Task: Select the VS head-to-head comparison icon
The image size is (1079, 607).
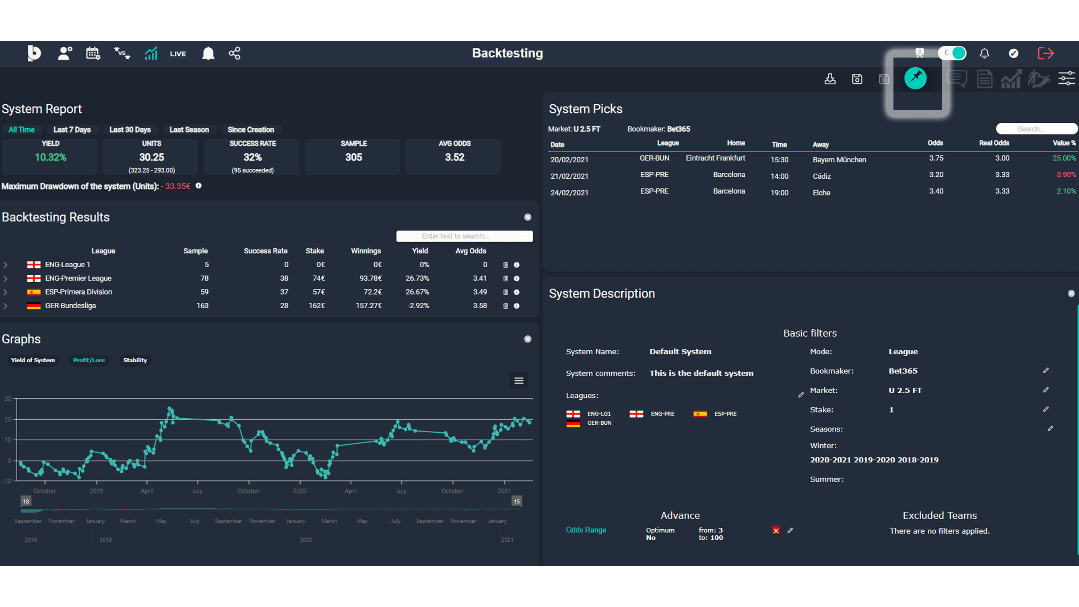Action: [x=122, y=53]
